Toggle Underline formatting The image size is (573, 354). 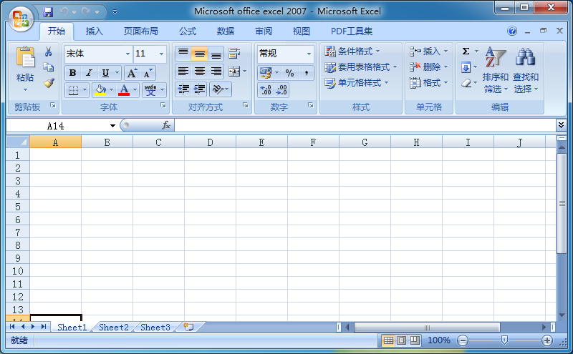click(105, 73)
